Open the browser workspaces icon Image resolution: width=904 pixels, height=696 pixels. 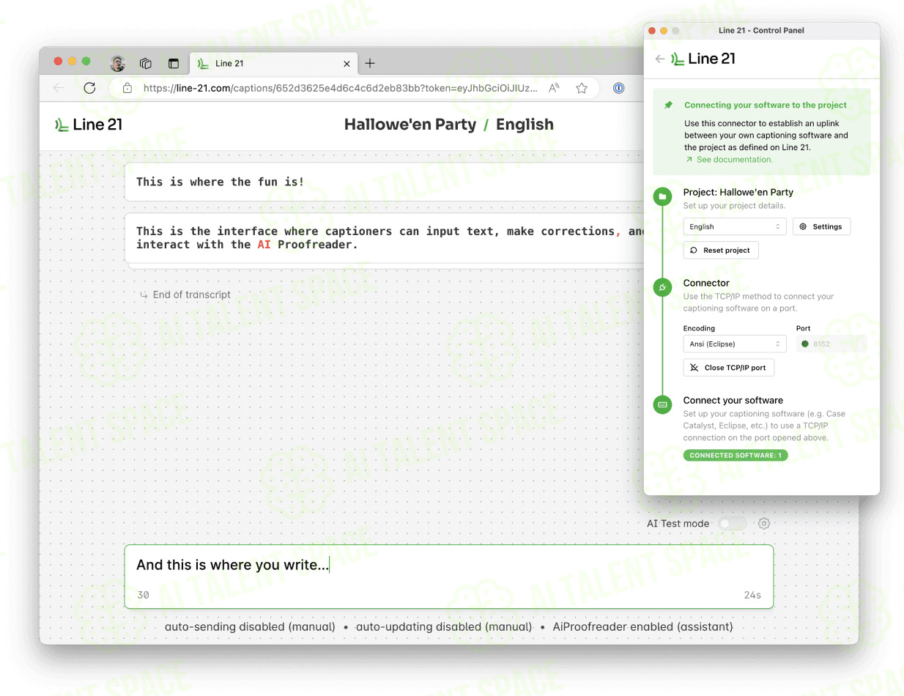click(x=146, y=64)
